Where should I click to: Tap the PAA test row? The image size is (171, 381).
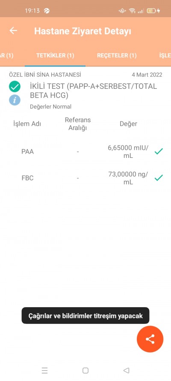(85, 151)
